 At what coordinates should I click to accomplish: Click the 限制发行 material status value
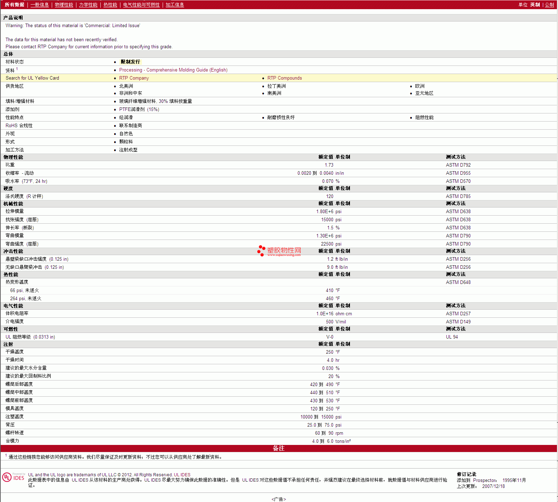[x=130, y=62]
